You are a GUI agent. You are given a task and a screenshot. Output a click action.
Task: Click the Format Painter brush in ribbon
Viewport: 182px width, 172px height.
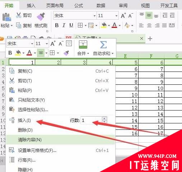[41, 16]
